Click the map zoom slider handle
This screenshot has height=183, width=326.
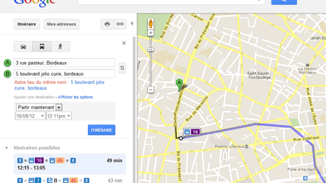(151, 50)
